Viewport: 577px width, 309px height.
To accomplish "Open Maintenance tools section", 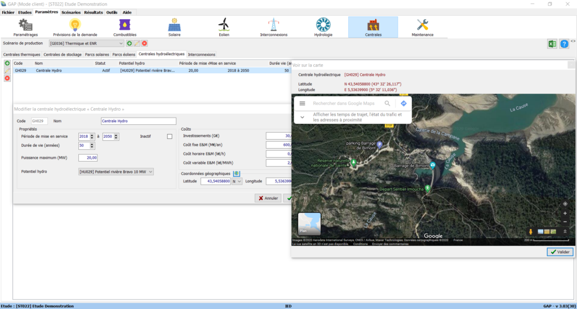I will (x=422, y=26).
